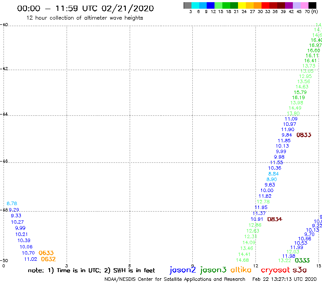Select the 0834 s3a time marker
Screen dimensions: 322x283
[275, 219]
